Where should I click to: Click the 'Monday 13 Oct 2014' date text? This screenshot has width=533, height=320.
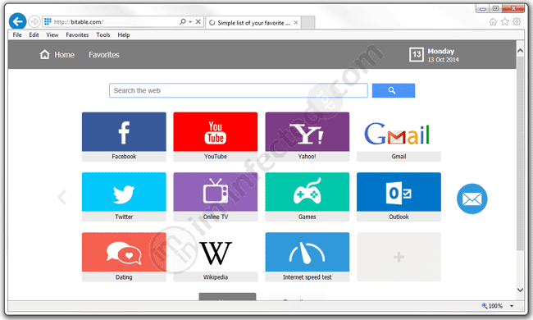443,55
